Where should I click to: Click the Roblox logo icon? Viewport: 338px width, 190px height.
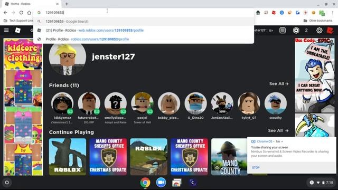click(x=17, y=31)
